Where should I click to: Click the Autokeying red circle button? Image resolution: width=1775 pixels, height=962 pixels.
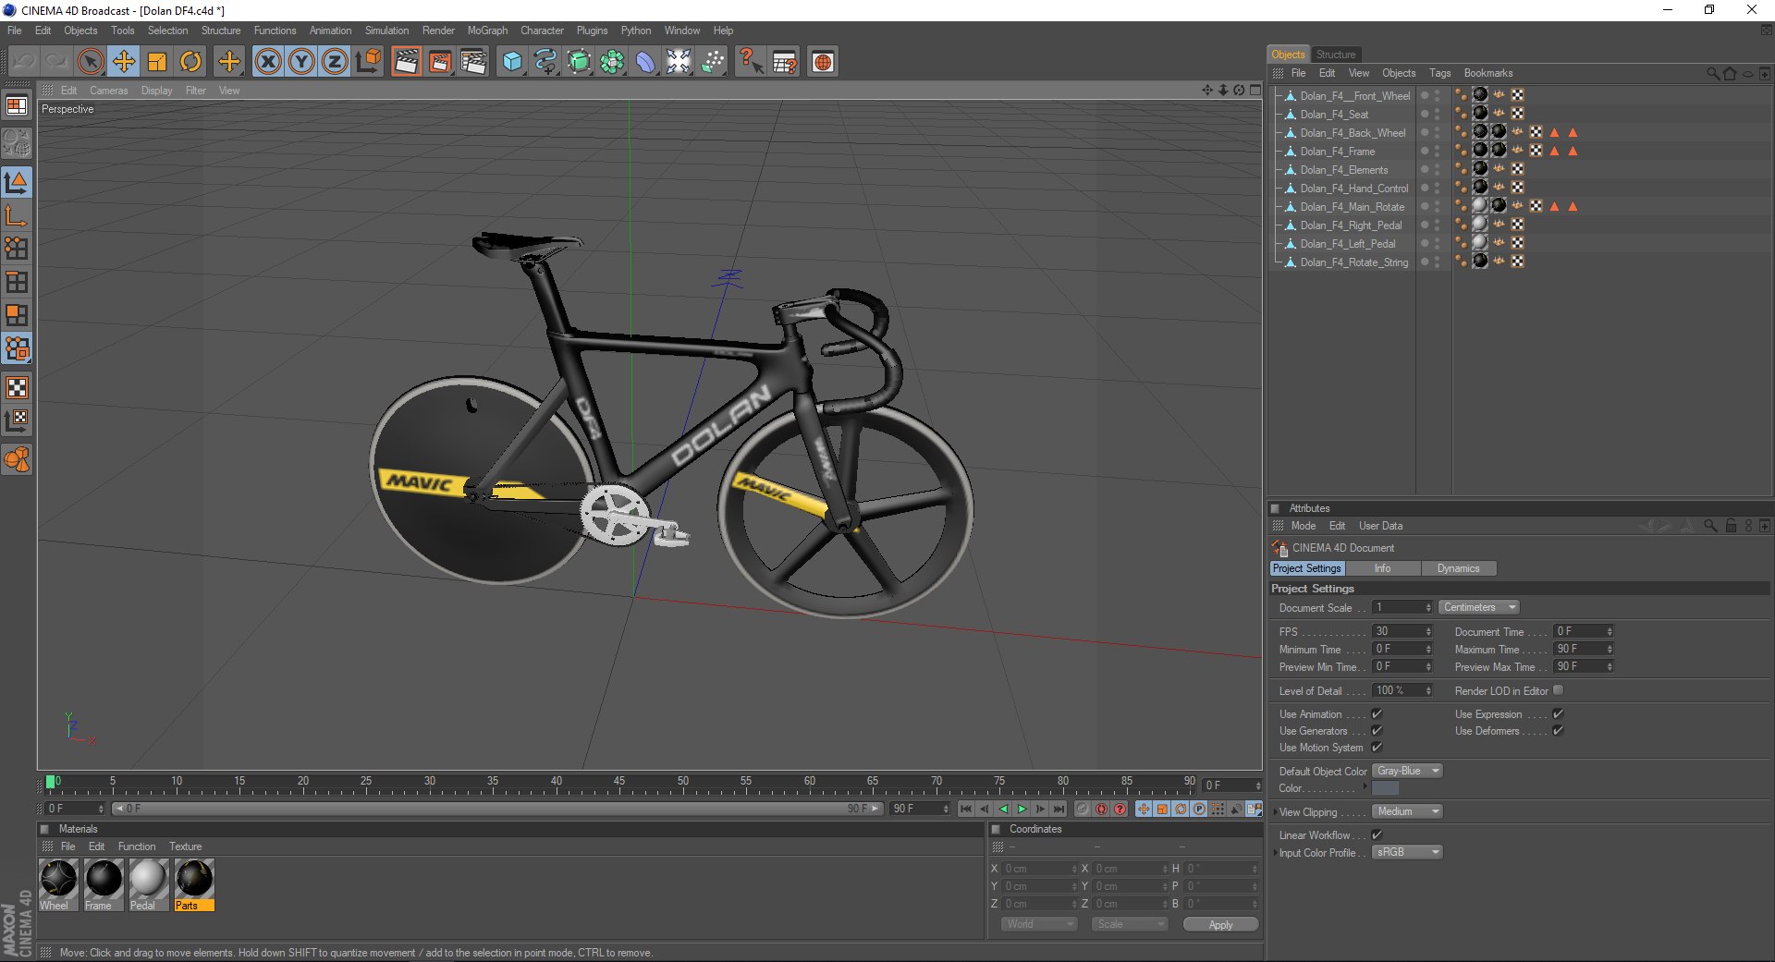pyautogui.click(x=1101, y=810)
